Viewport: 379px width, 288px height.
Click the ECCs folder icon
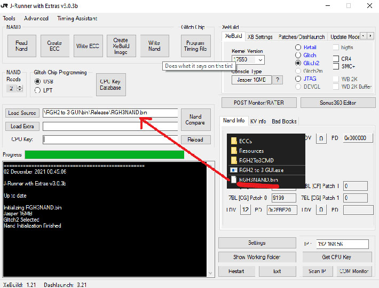(x=234, y=141)
